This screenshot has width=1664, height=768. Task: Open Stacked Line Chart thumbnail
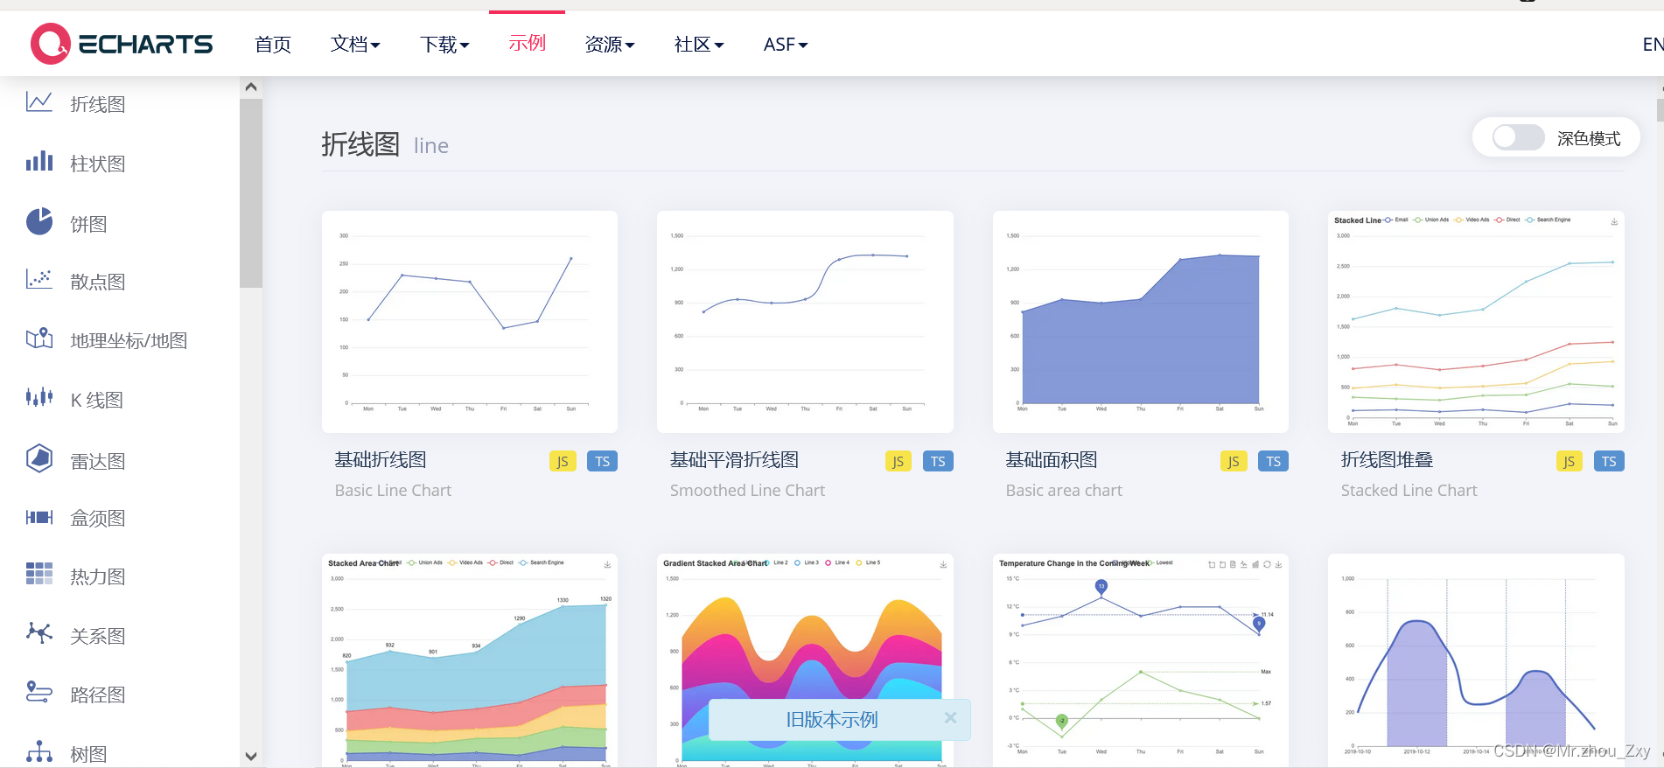1476,322
